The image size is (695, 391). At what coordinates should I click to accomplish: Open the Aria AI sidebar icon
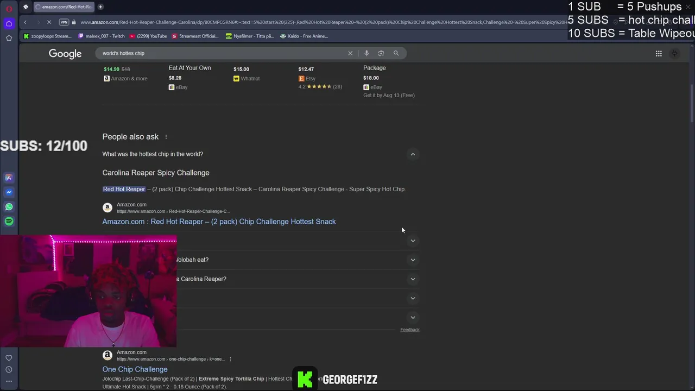click(9, 178)
